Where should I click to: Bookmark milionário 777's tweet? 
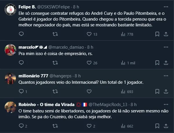point(157,92)
